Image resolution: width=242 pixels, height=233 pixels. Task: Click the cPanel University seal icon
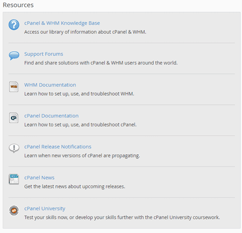pyautogui.click(x=14, y=210)
